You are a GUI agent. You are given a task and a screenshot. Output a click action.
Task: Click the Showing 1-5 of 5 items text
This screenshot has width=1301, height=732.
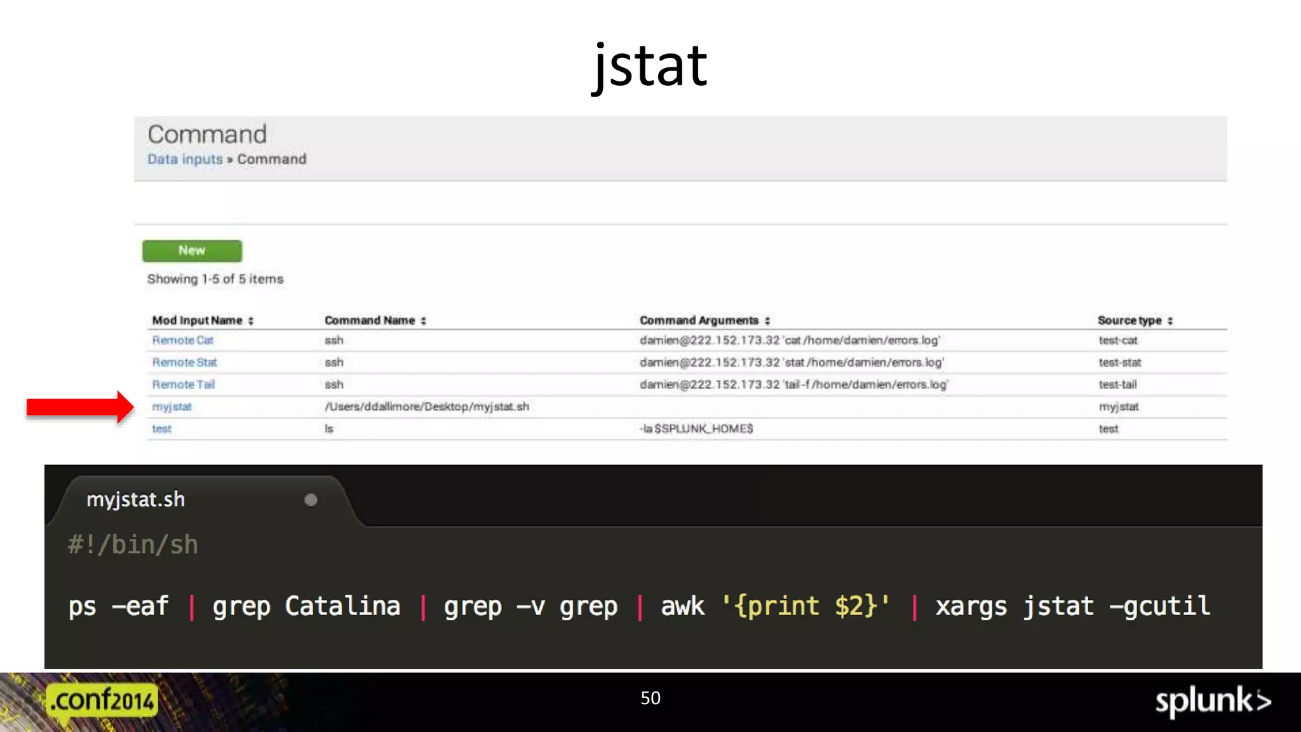[x=215, y=279]
